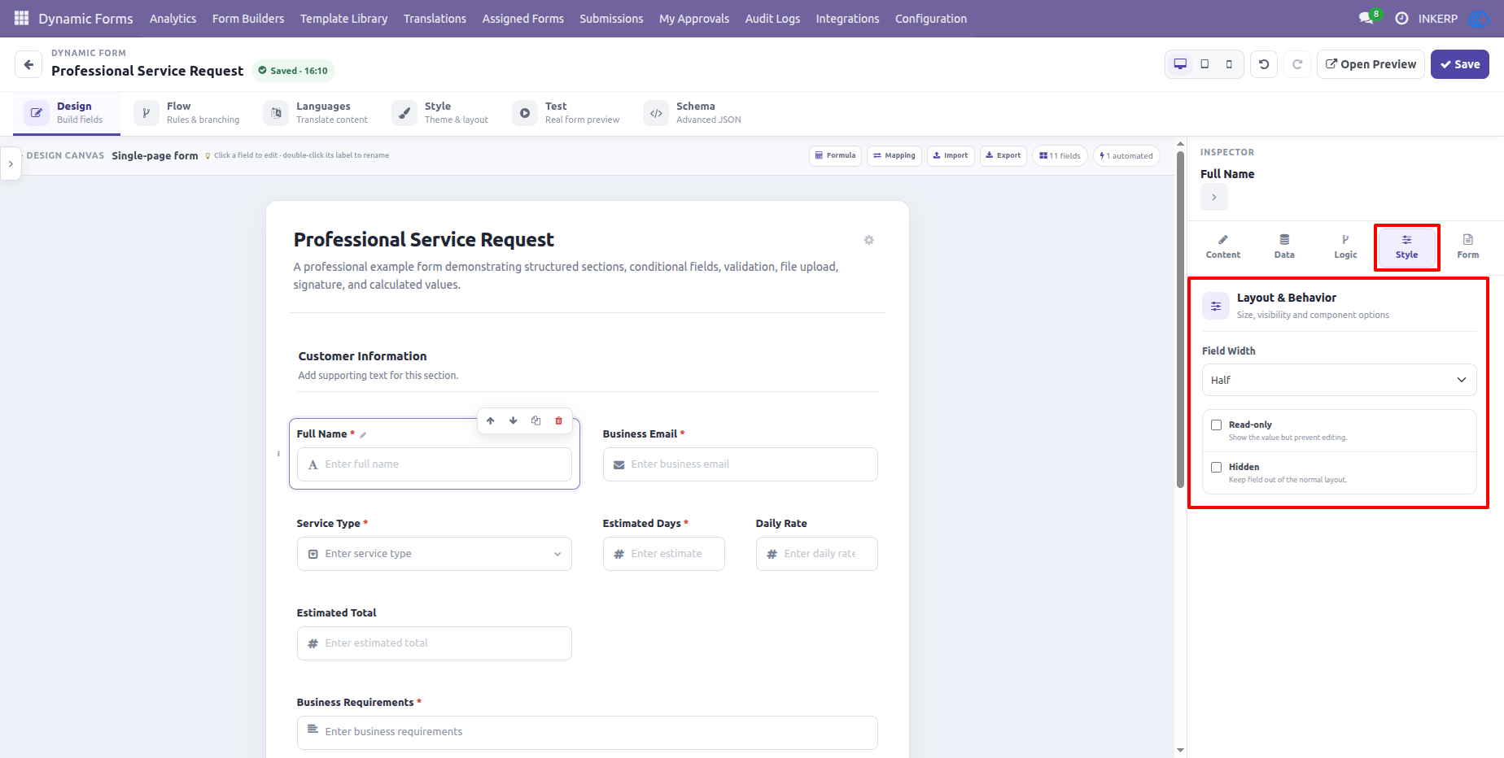Open the Flow rules tab
The height and width of the screenshot is (758, 1504).
point(187,113)
